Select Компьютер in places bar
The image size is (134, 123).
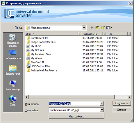(x=13, y=85)
